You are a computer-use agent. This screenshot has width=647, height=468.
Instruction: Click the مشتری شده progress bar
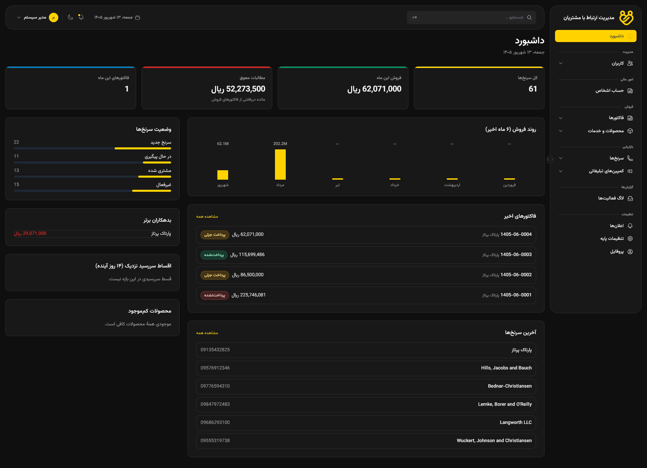coord(92,177)
